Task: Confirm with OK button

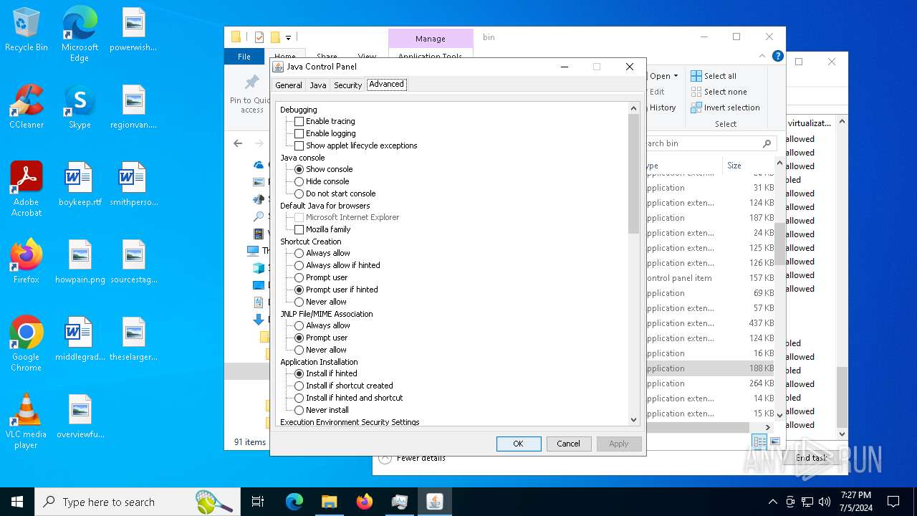Action: [518, 444]
